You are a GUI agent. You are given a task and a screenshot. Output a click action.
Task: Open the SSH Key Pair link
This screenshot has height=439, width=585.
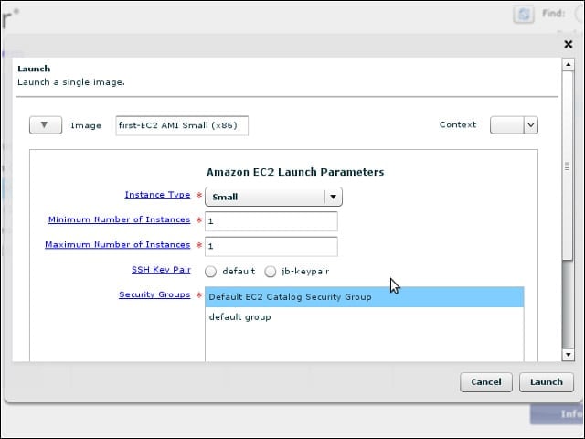pyautogui.click(x=161, y=270)
